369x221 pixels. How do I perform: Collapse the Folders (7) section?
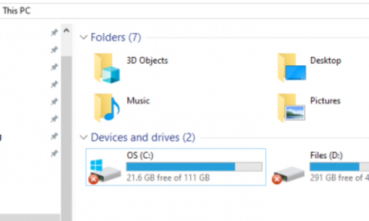click(x=83, y=37)
